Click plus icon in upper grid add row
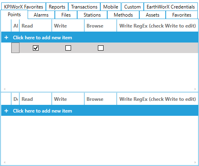This screenshot has height=166, width=199. coord(6,38)
